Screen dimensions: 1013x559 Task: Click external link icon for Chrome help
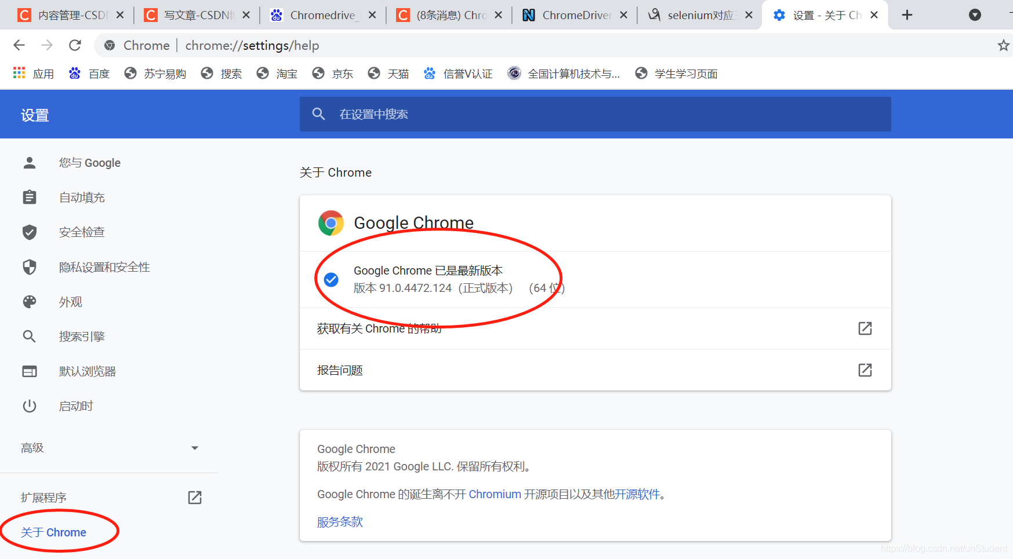click(865, 328)
